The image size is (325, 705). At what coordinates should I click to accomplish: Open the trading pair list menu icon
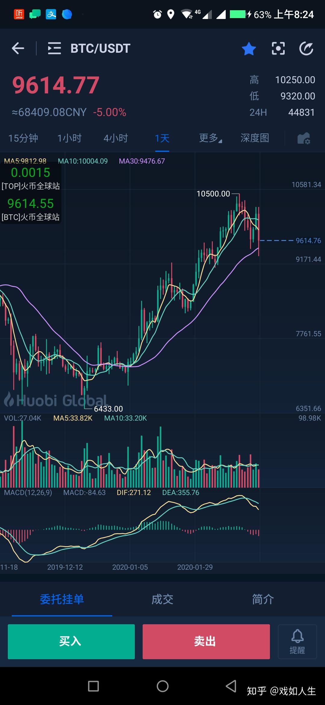[x=54, y=48]
